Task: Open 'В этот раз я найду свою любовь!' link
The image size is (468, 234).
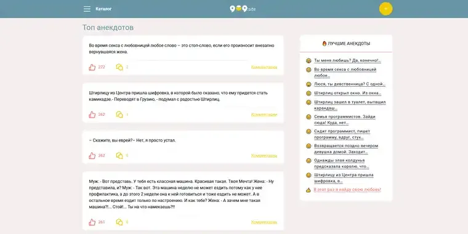Action: pyautogui.click(x=347, y=190)
